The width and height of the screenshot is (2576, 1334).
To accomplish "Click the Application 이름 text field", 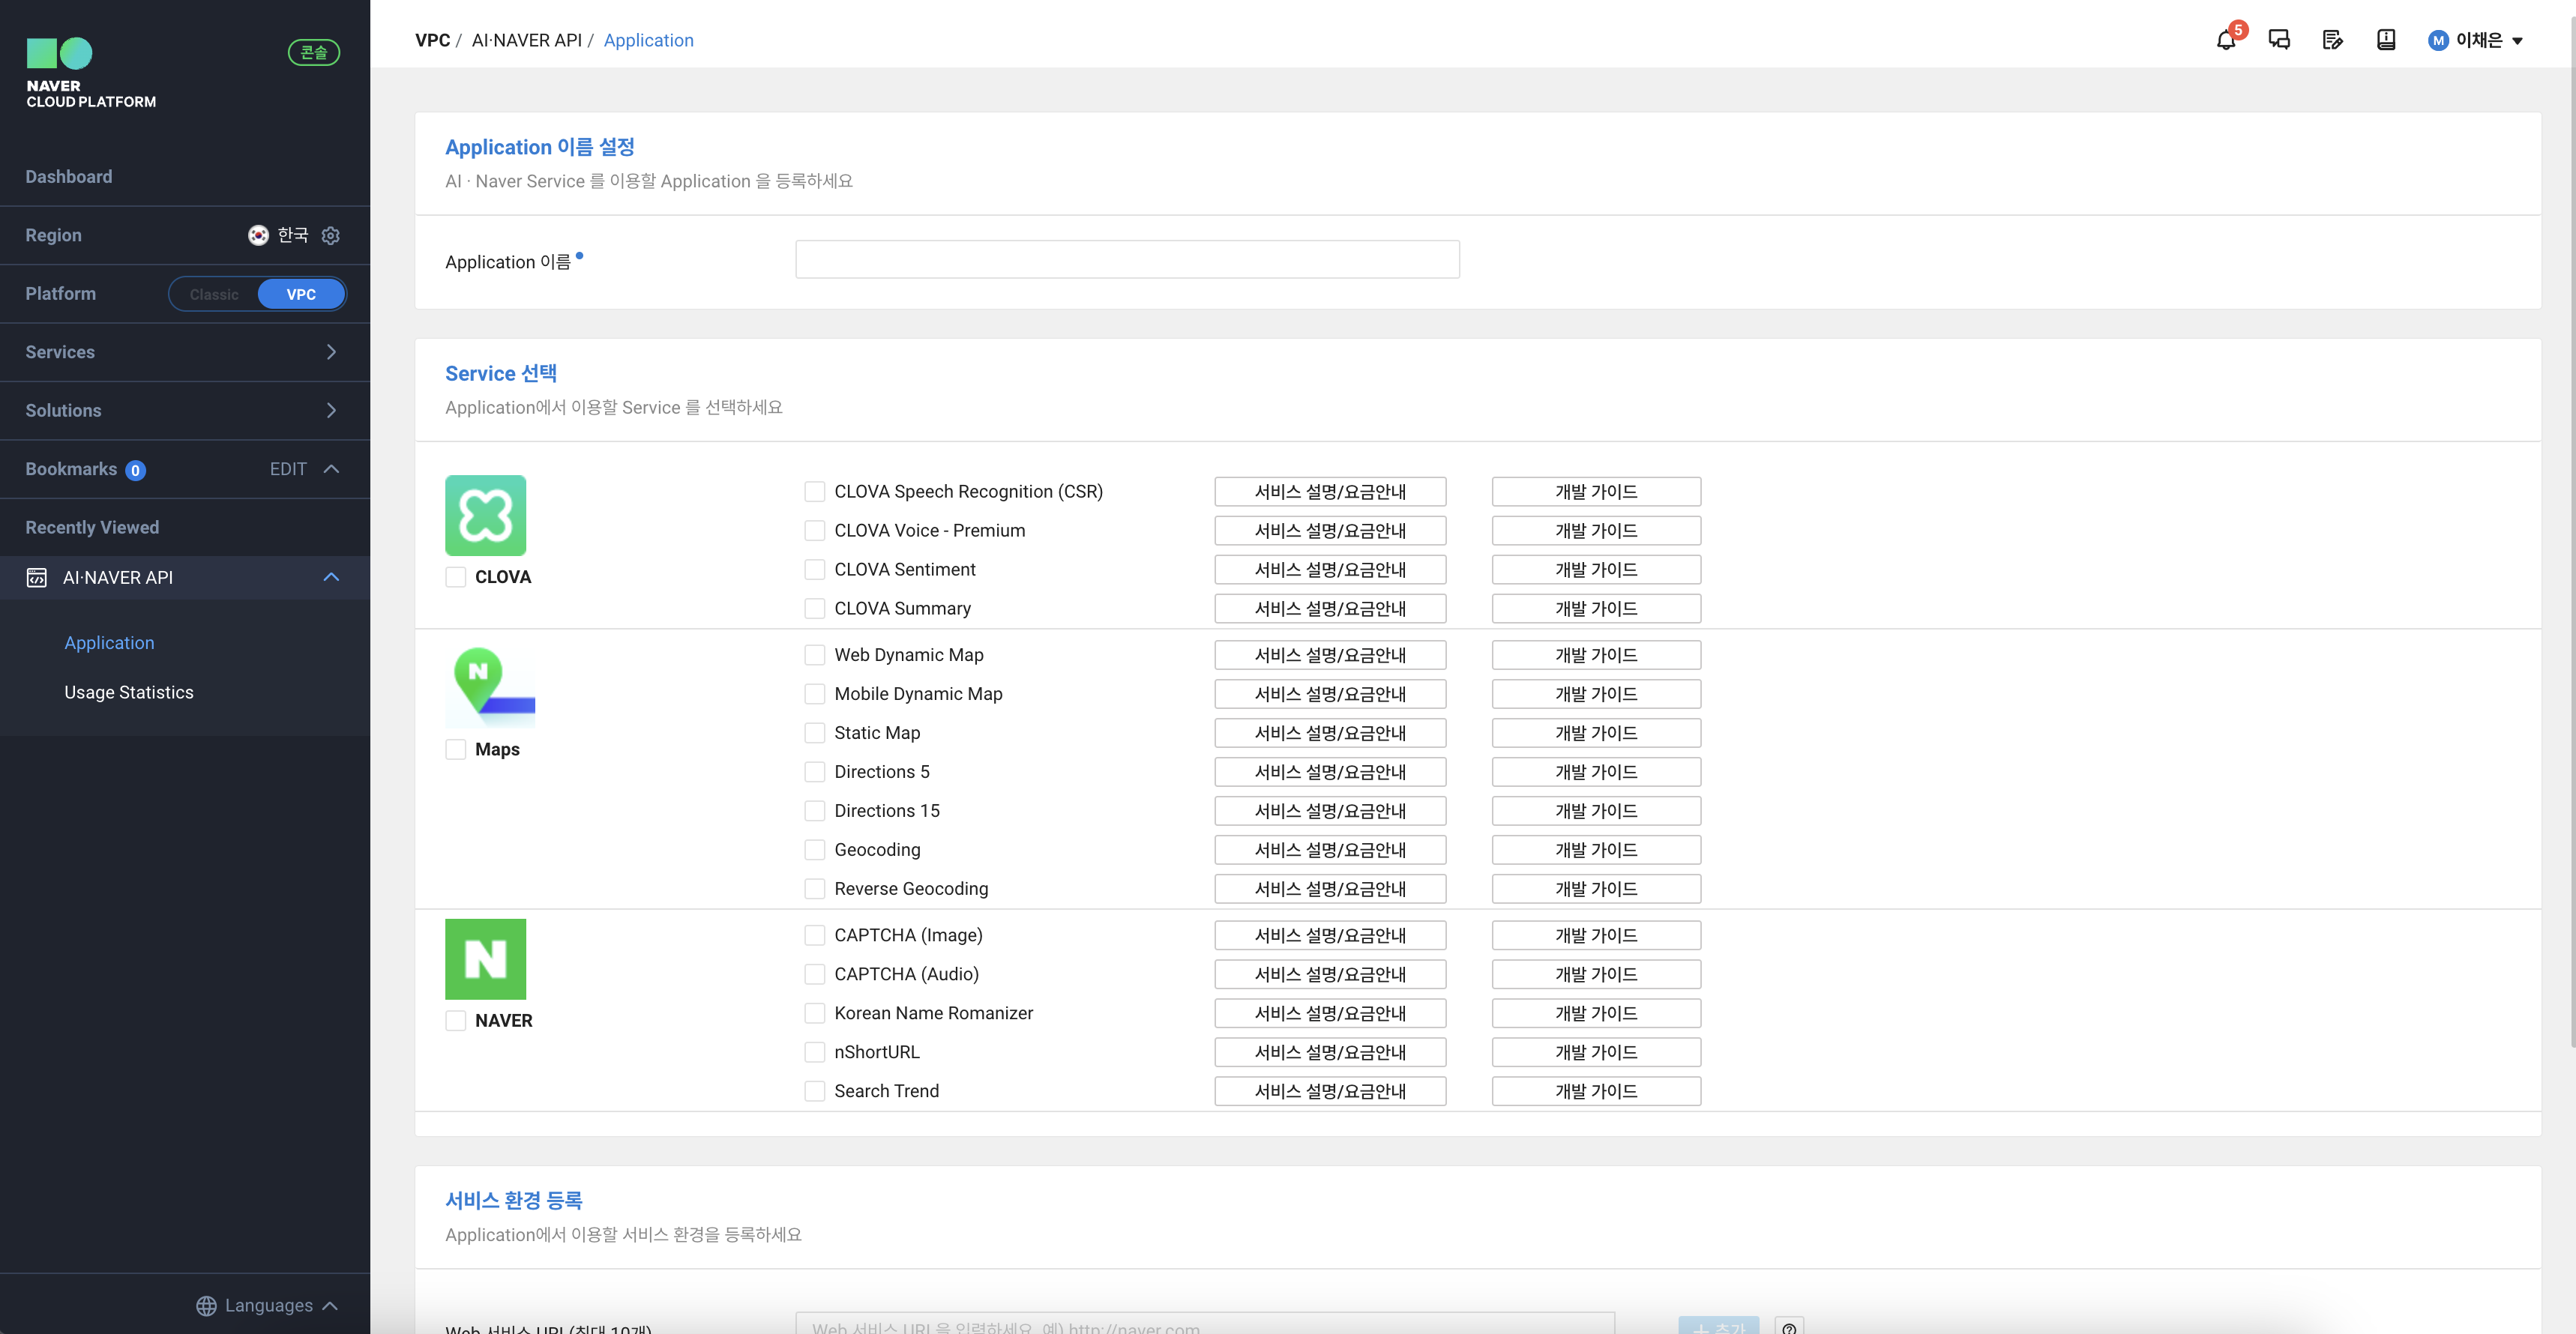I will (x=1127, y=260).
